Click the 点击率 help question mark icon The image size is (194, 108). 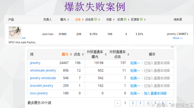(x=95, y=19)
